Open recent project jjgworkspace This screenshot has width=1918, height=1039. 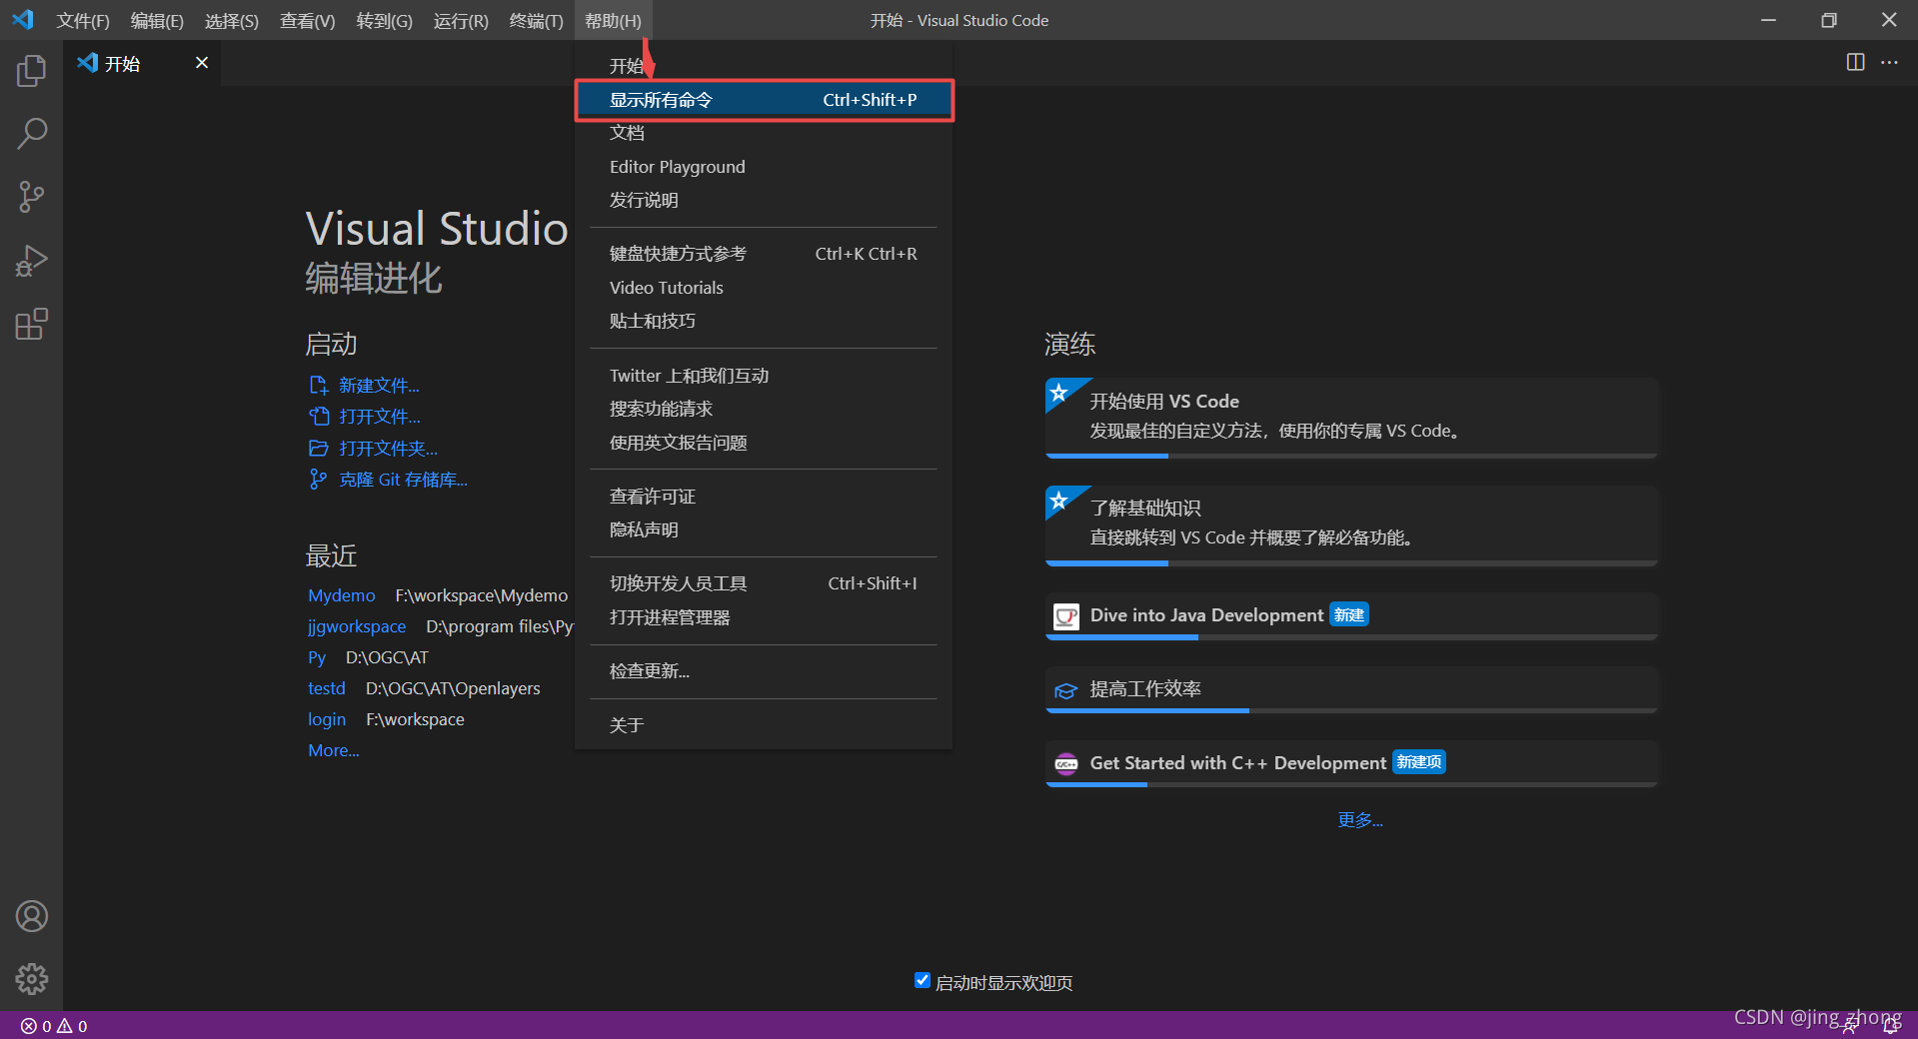click(x=357, y=626)
